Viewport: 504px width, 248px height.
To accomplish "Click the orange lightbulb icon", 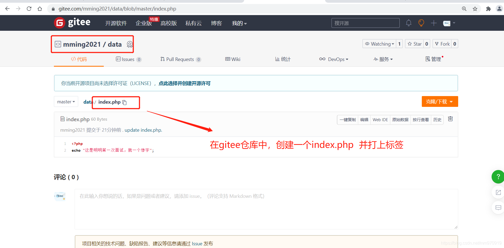I will point(421,23).
